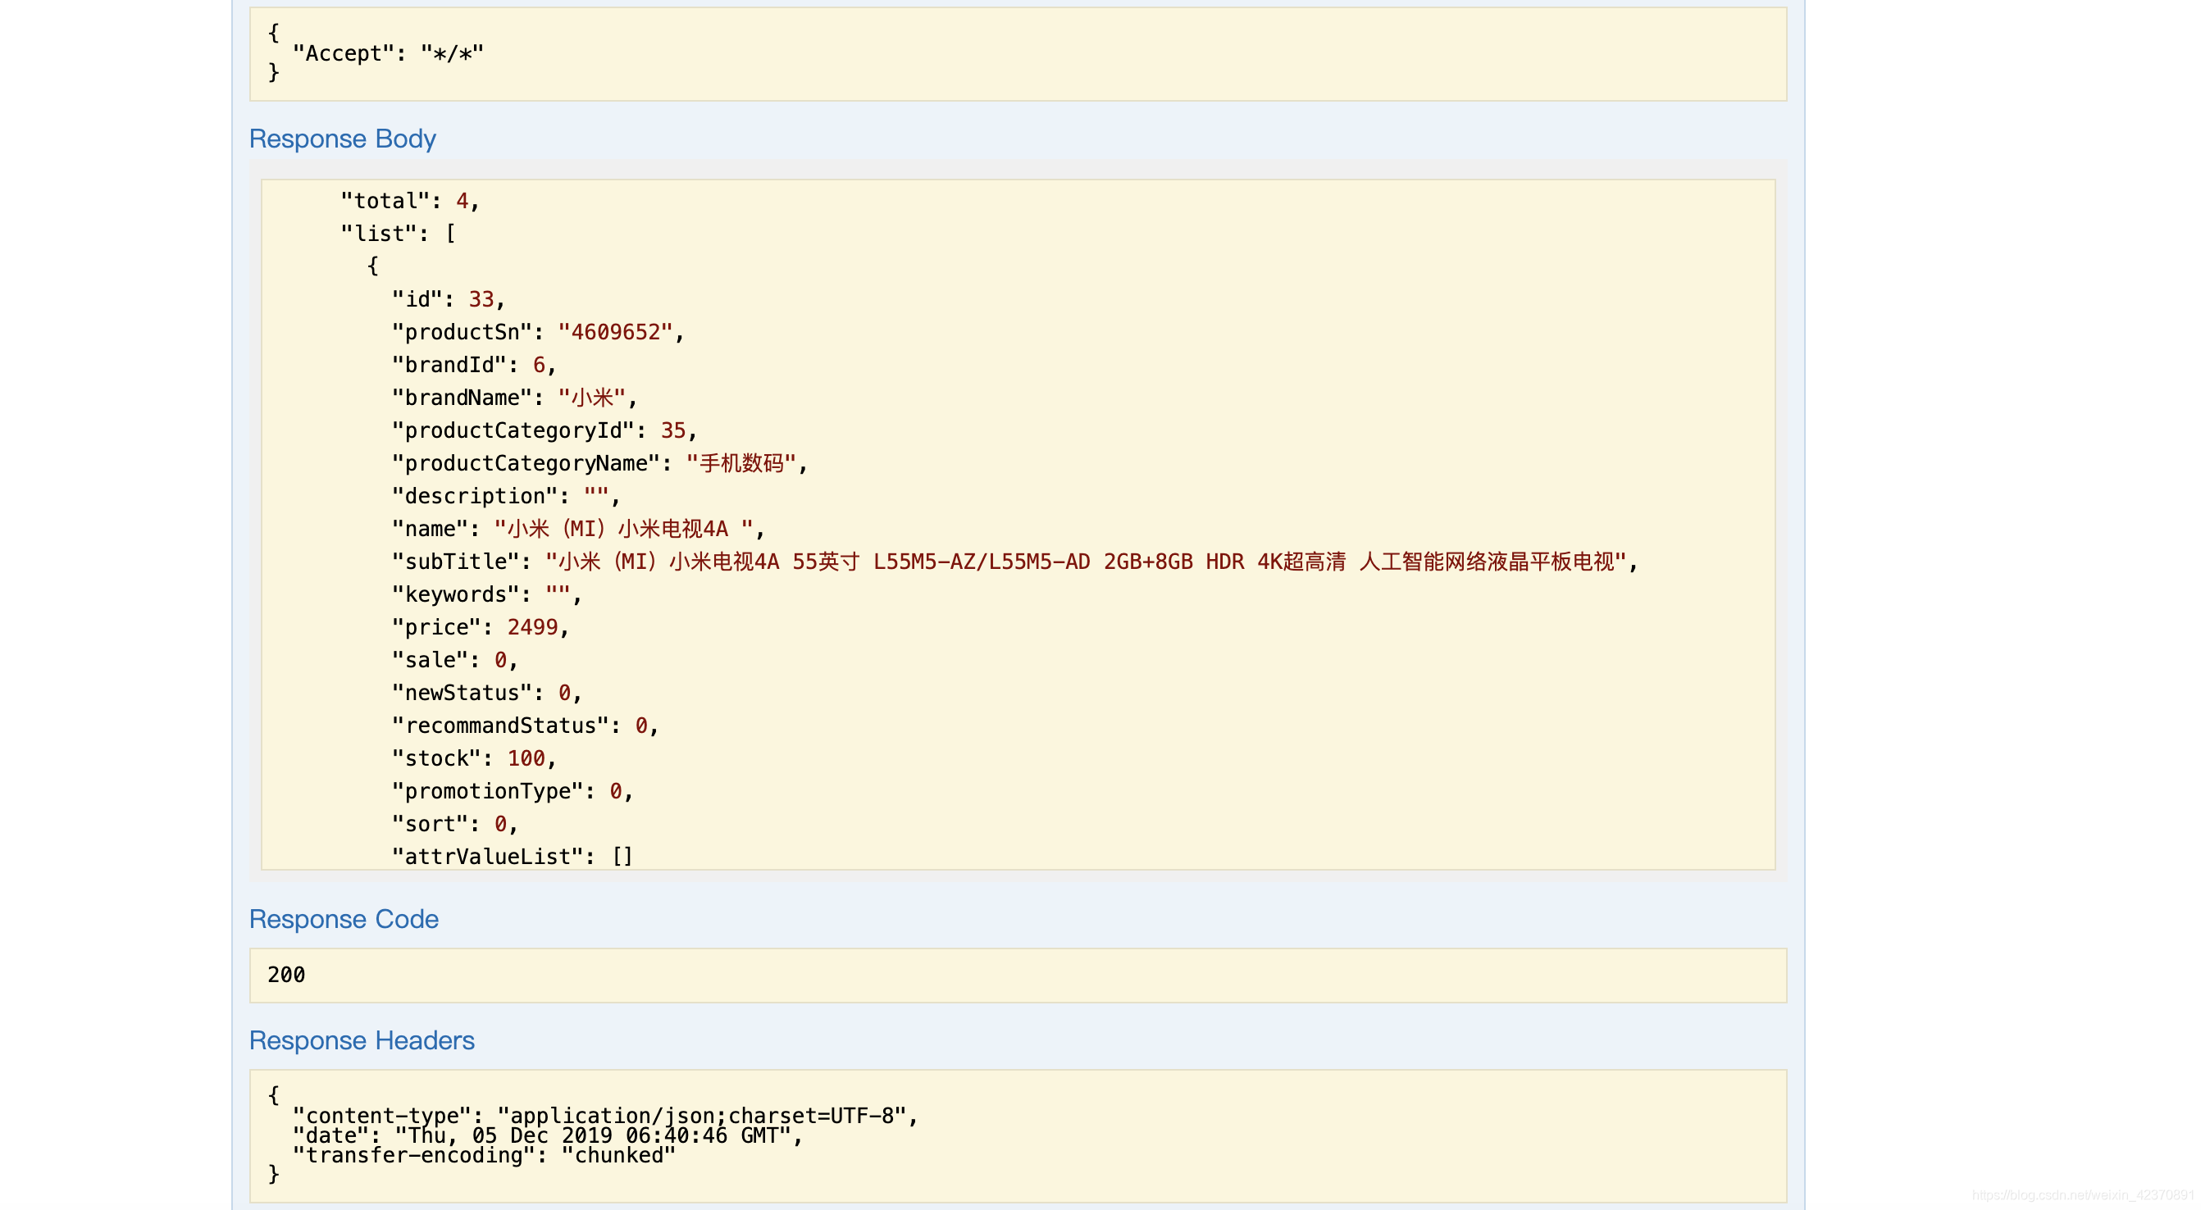Click the date header line
Viewport: 2201px width, 1210px height.
tap(548, 1135)
